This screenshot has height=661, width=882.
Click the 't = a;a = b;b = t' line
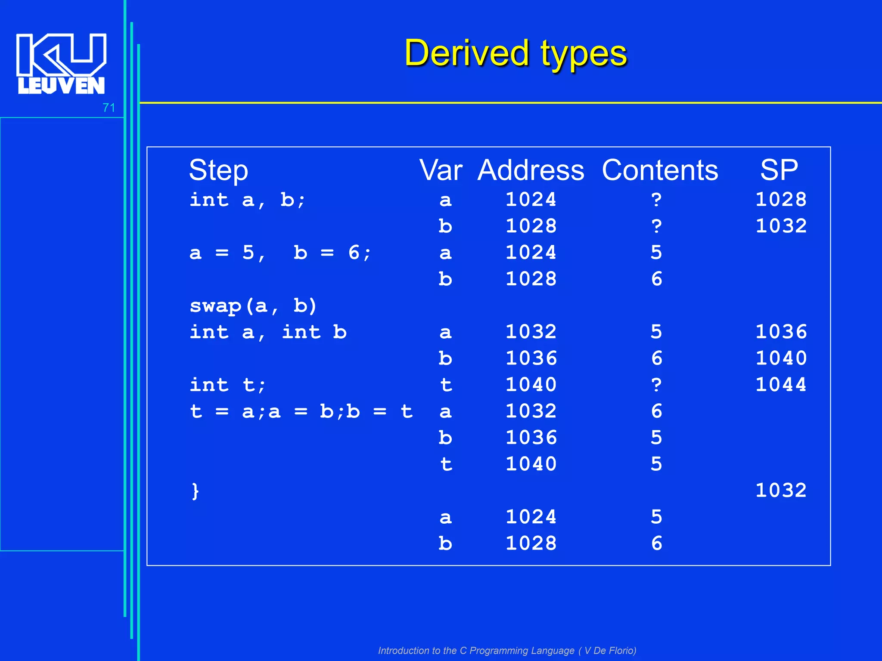(301, 412)
